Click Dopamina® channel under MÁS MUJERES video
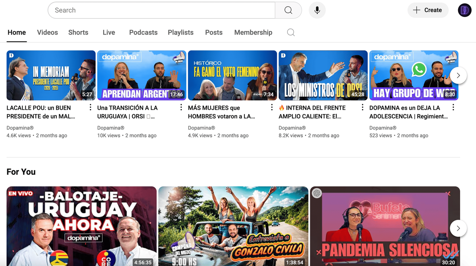476x266 pixels. 202,128
